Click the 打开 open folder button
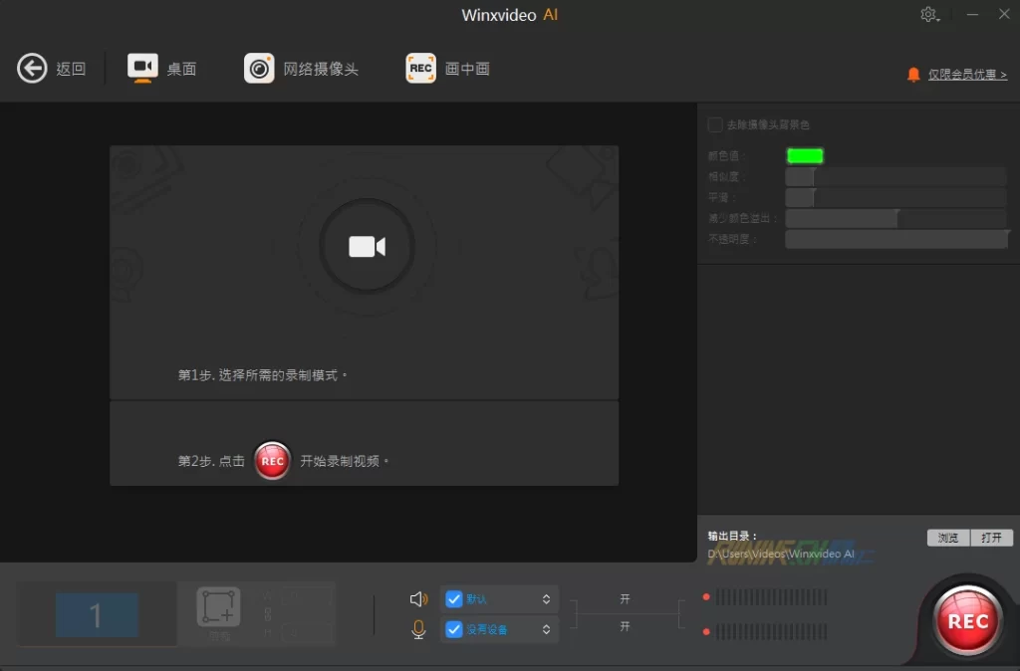Screen dimensions: 1020x671 pos(991,538)
